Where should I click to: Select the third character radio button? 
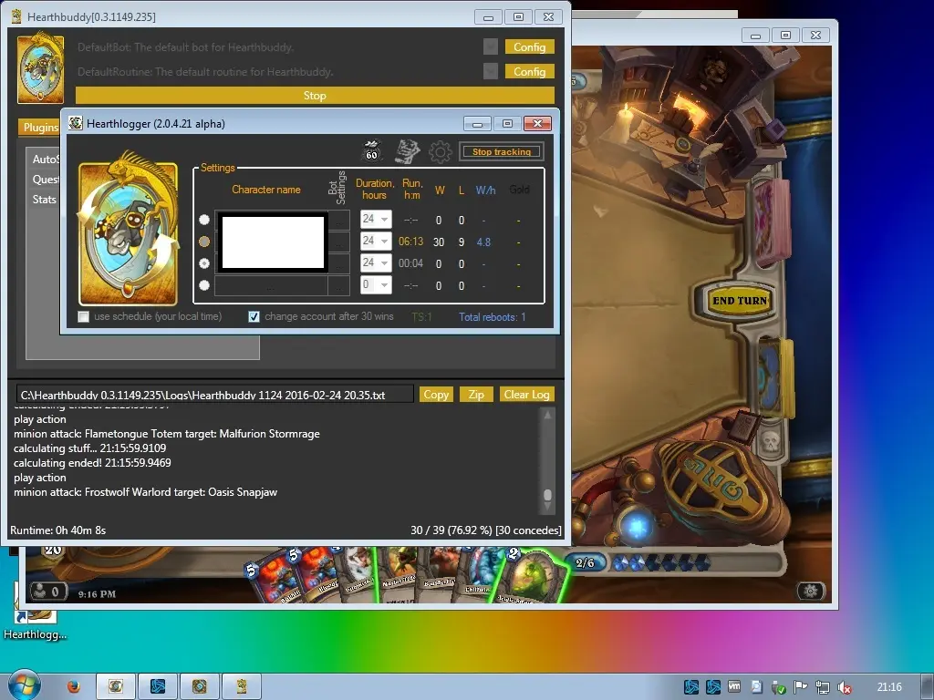204,263
